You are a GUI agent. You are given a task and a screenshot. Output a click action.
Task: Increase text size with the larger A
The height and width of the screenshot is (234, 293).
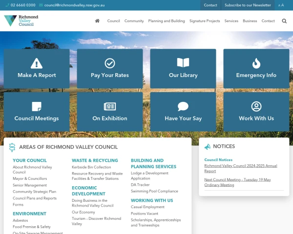(282, 5)
